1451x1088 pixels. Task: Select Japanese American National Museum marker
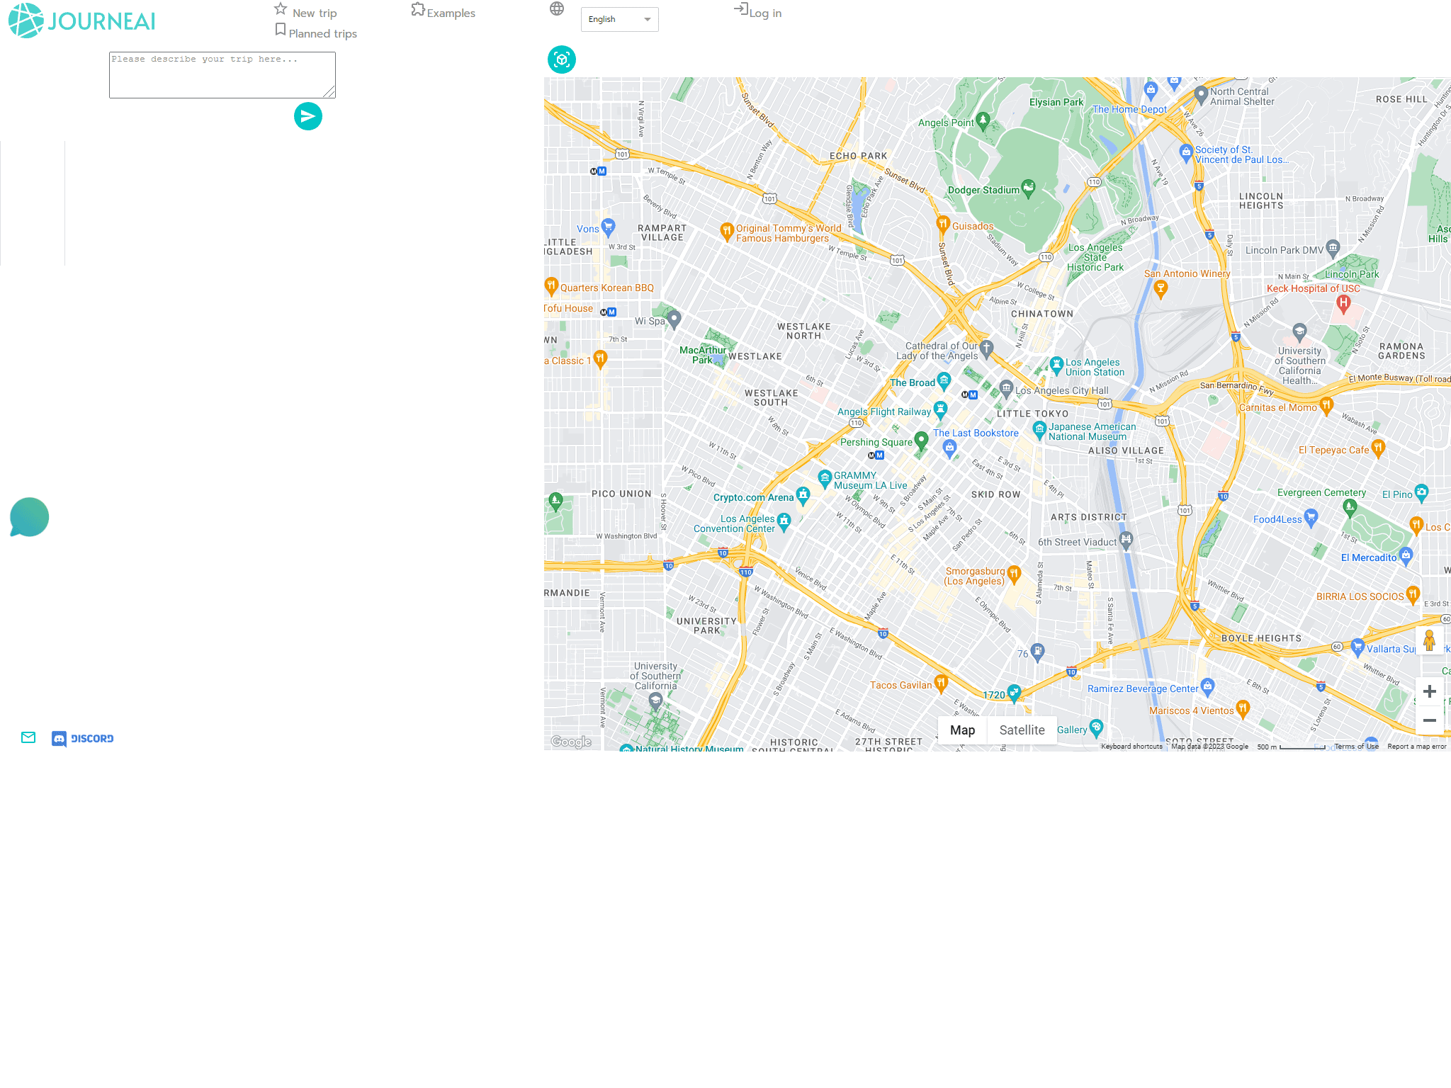coord(1039,429)
